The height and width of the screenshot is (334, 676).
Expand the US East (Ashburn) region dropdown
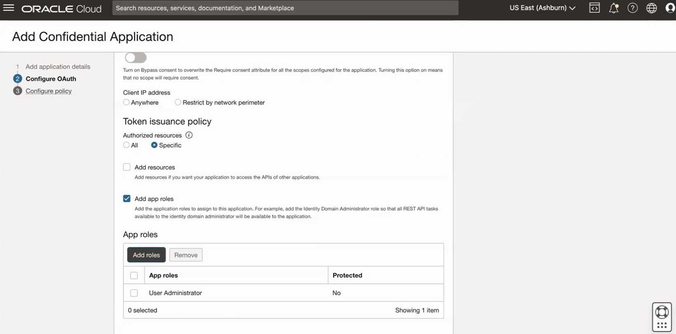(542, 8)
